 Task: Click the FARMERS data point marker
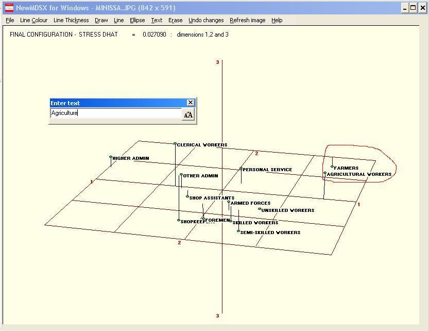point(332,167)
